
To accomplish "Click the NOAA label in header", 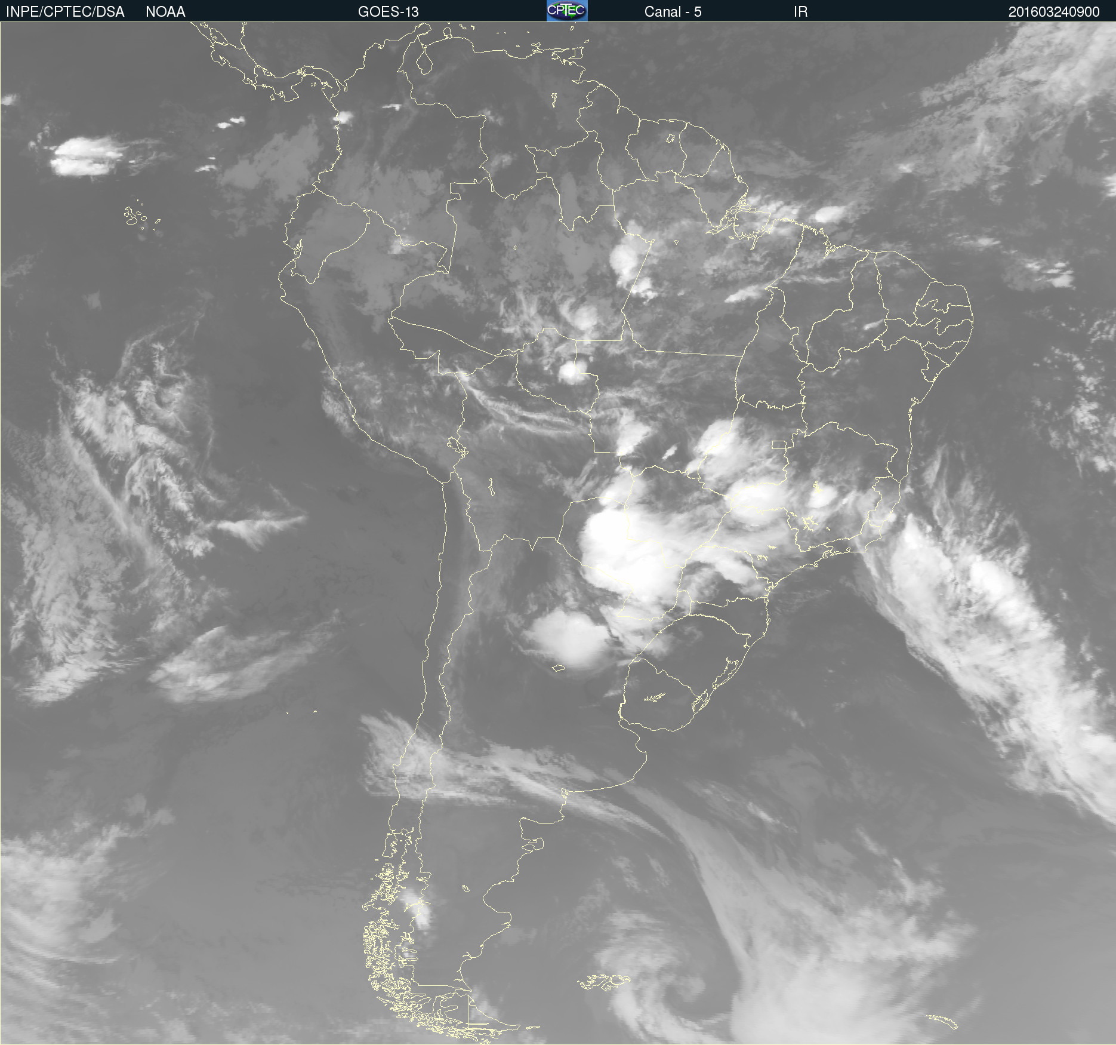I will (165, 12).
